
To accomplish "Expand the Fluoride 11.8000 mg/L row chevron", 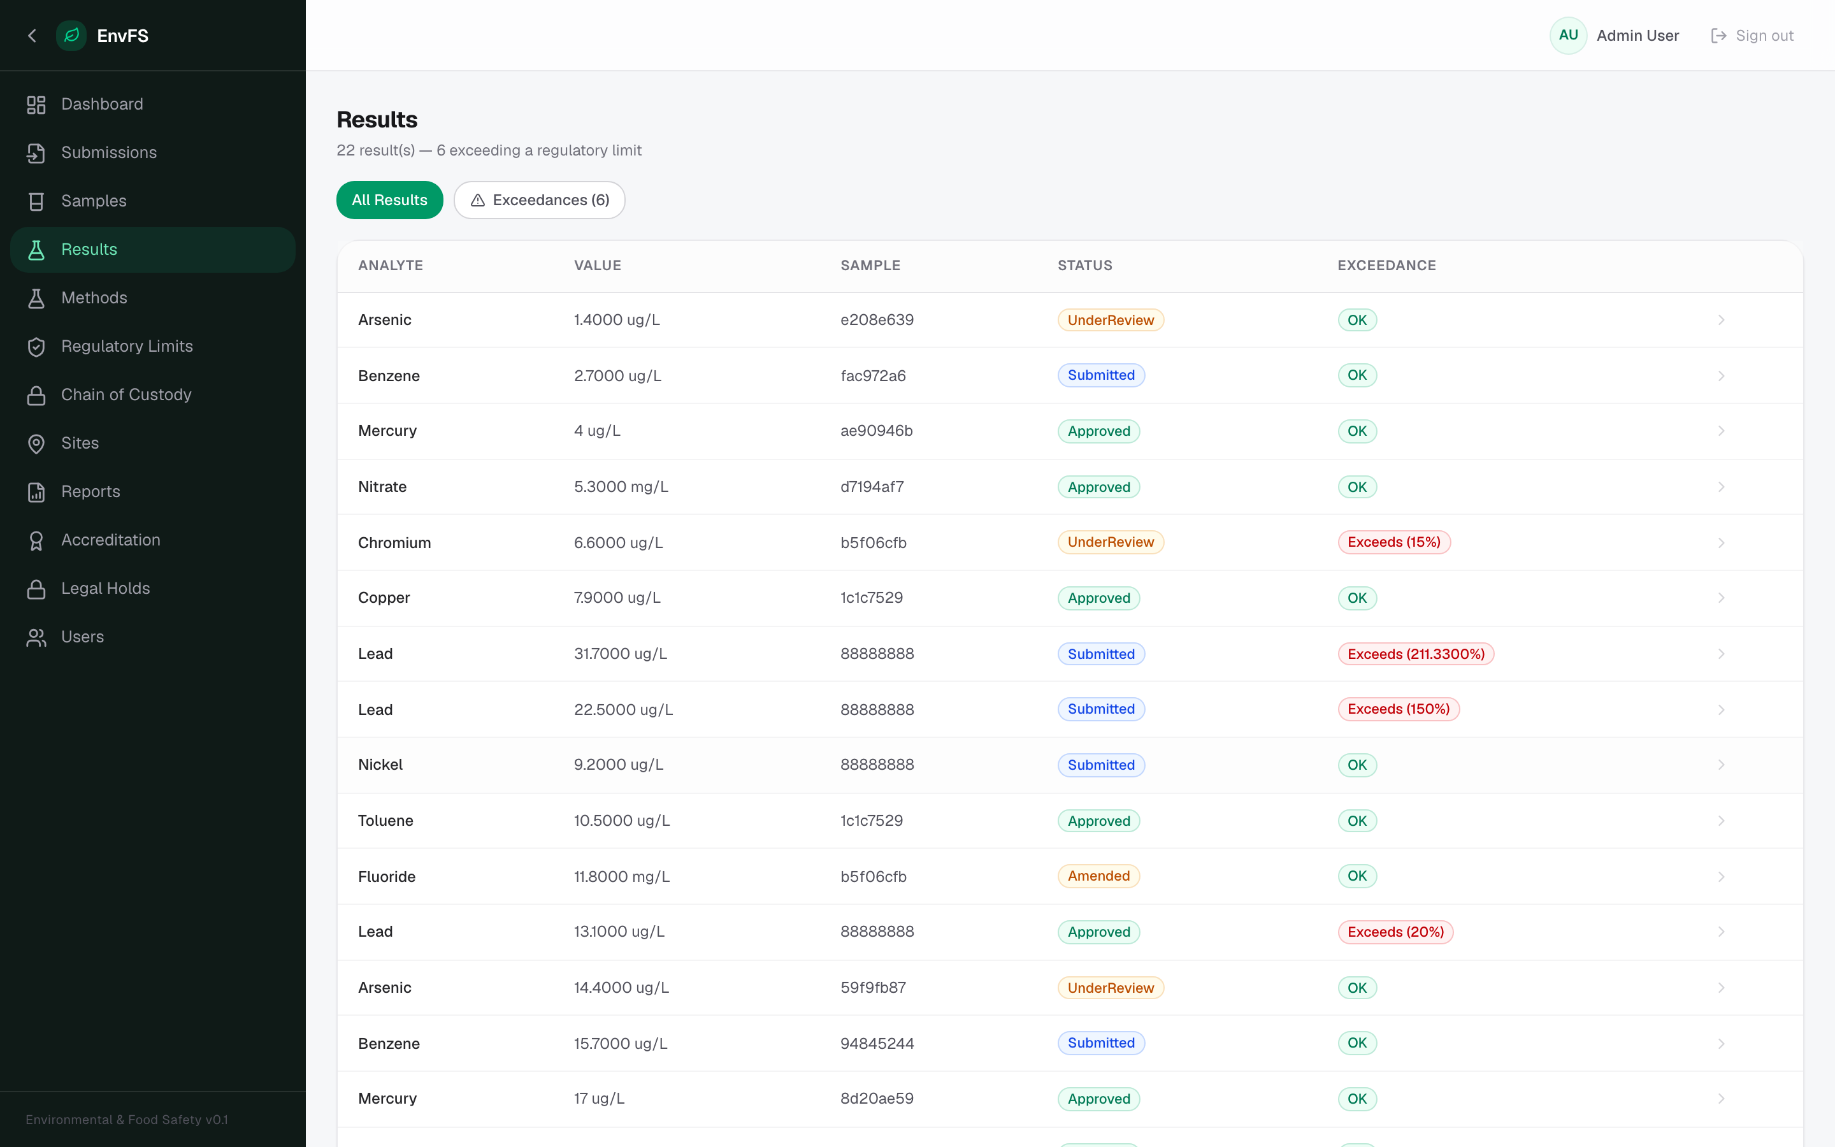I will coord(1721,877).
